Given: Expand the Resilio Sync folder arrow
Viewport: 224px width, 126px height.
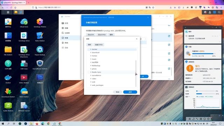Looking at the screenshot, I should (x=91, y=72).
